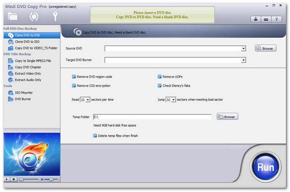
Task: Open the Jump sectors dropdown
Action: tap(173, 100)
